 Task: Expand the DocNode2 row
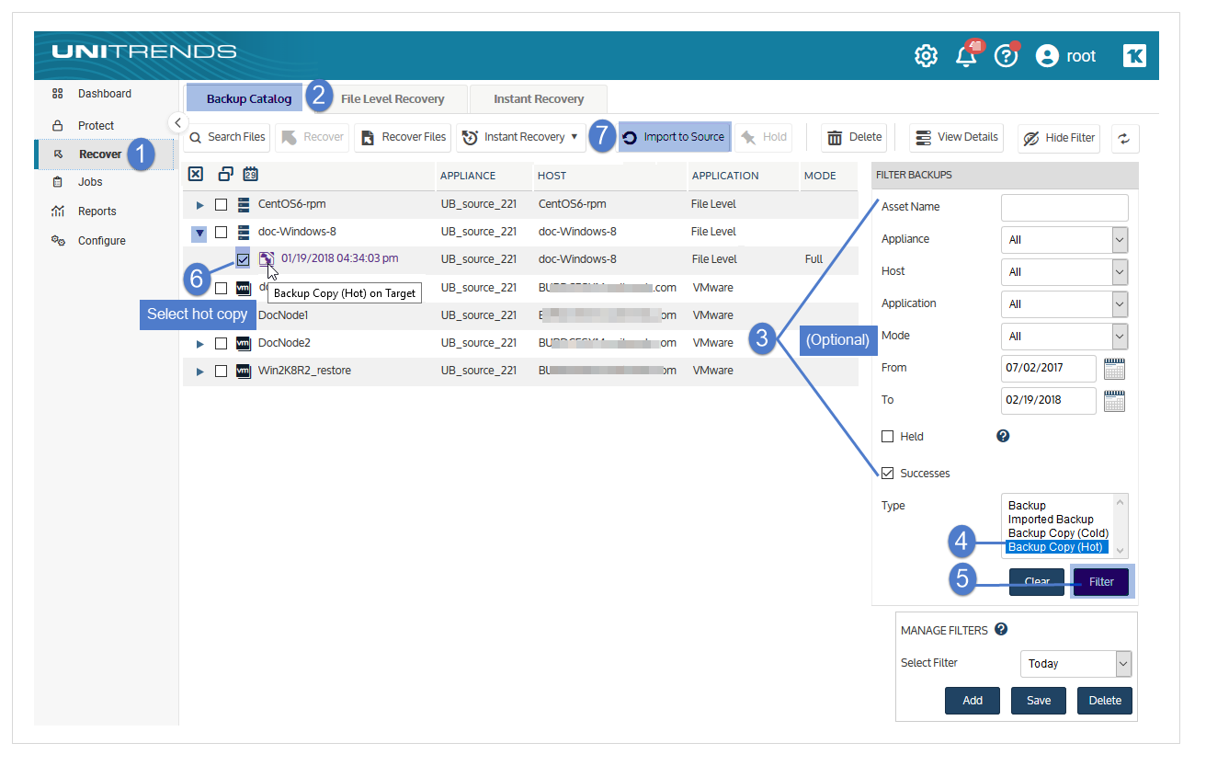click(199, 344)
